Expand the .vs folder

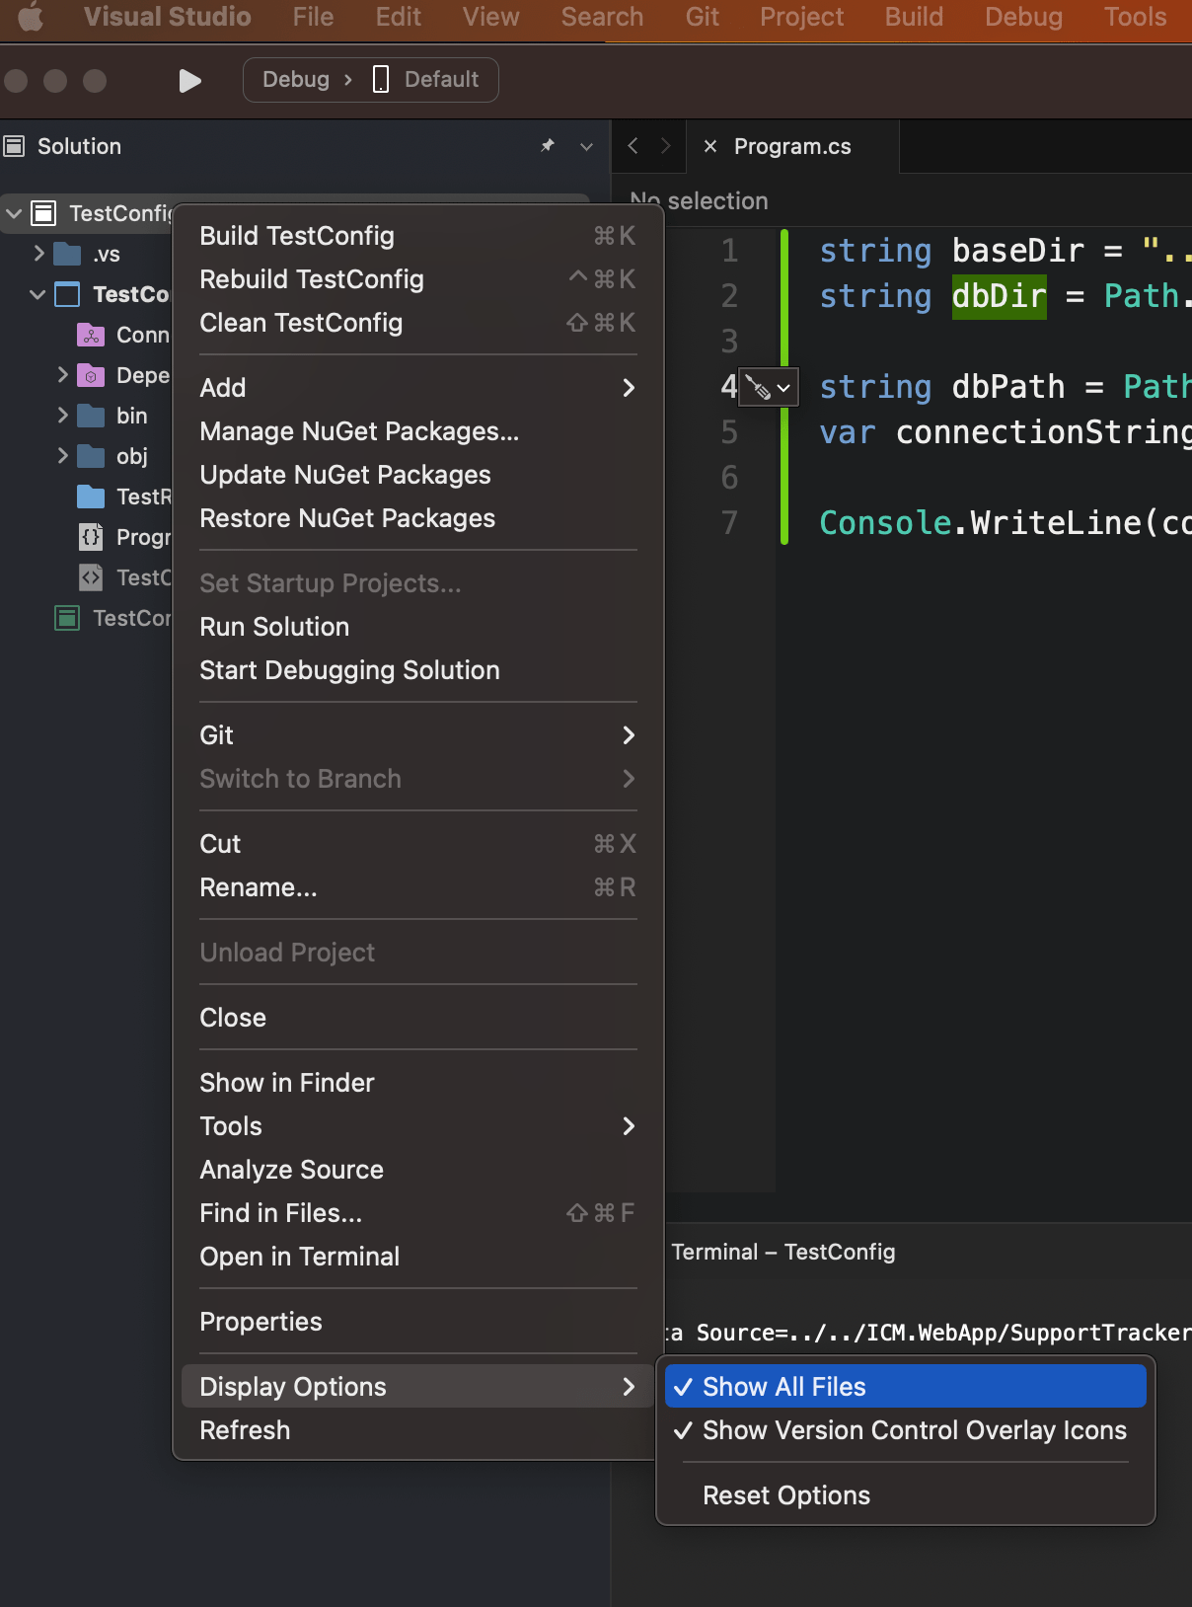38,254
